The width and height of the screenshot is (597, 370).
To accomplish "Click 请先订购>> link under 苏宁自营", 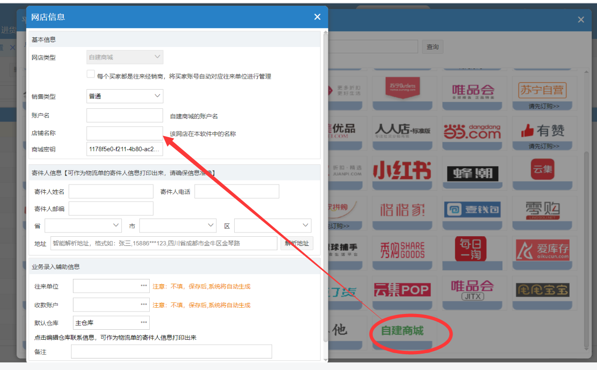I will click(x=544, y=106).
